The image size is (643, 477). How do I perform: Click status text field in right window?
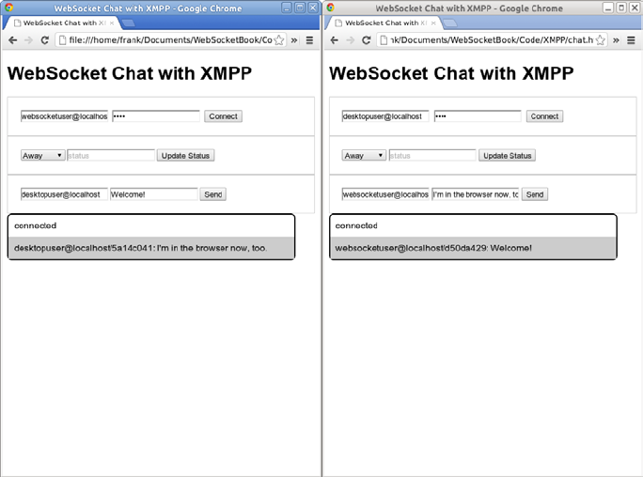(x=432, y=156)
